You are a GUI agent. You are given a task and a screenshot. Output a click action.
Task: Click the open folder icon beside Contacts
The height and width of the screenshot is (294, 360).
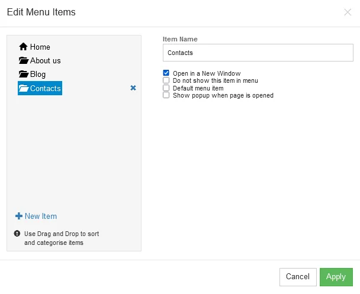coord(24,88)
